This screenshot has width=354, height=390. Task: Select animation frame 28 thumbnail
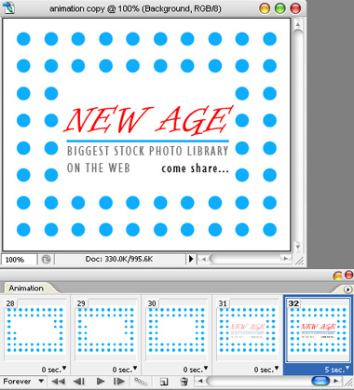point(34,329)
